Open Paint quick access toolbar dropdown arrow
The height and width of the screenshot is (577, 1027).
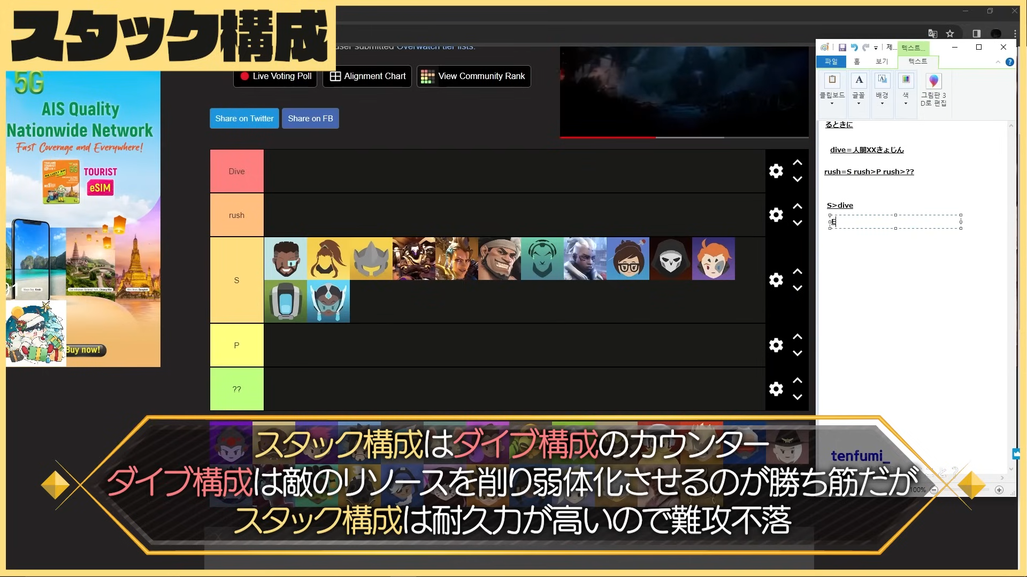pyautogui.click(x=876, y=48)
